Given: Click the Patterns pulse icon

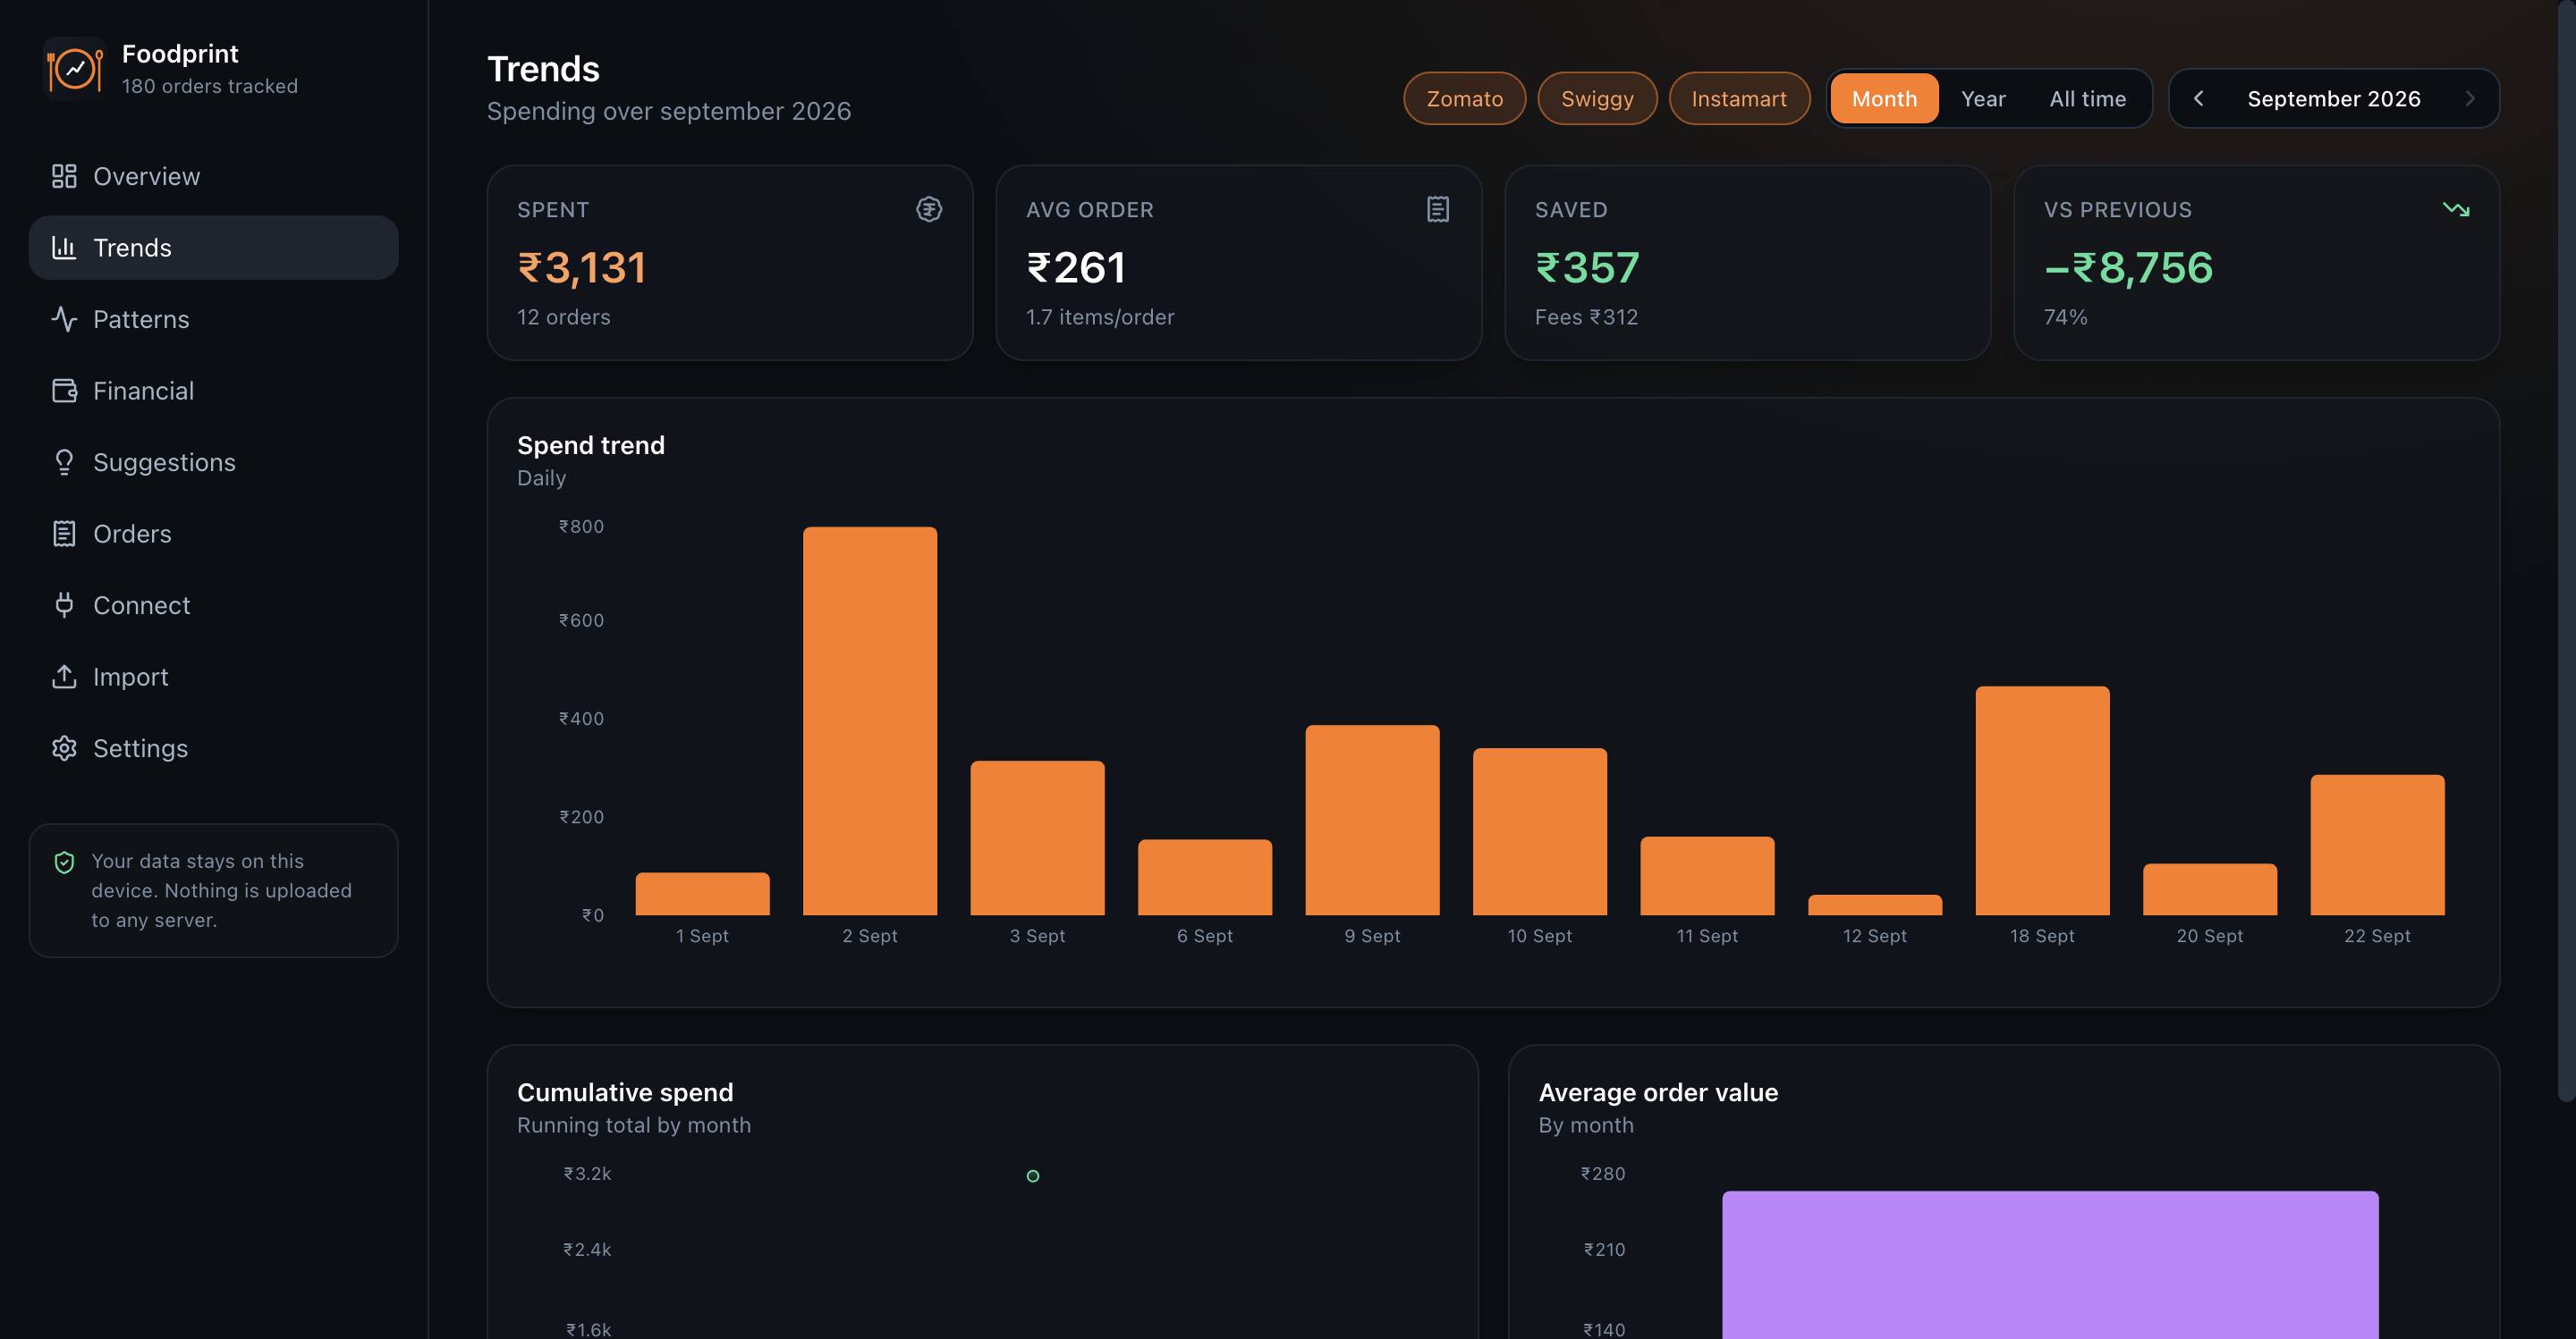Looking at the screenshot, I should point(64,319).
